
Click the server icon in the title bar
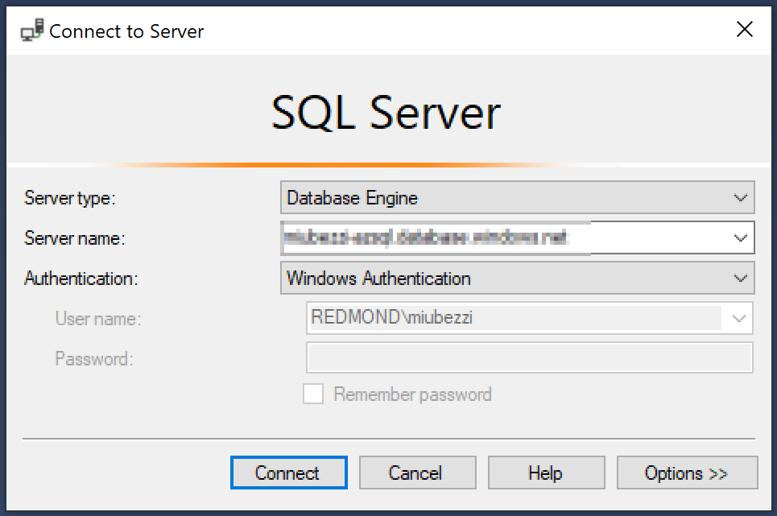32,31
